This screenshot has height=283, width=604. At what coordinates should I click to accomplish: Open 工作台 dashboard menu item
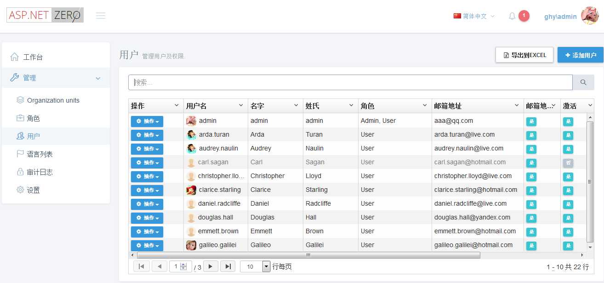pyautogui.click(x=56, y=57)
